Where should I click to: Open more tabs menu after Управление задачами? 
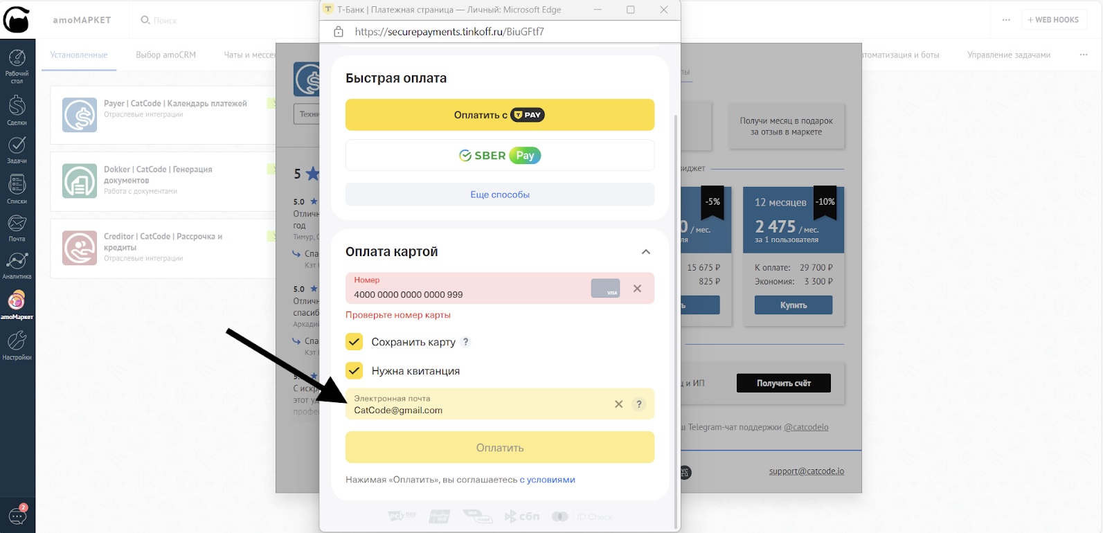pyautogui.click(x=1084, y=55)
